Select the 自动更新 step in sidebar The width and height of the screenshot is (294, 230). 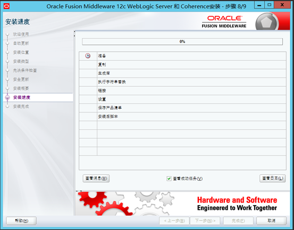(21, 43)
